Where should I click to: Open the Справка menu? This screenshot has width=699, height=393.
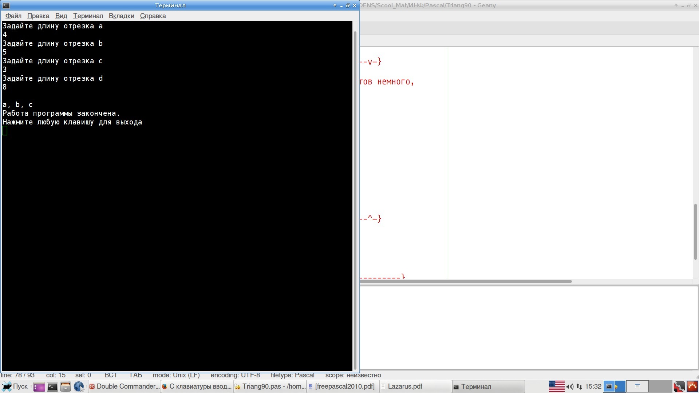(x=153, y=16)
